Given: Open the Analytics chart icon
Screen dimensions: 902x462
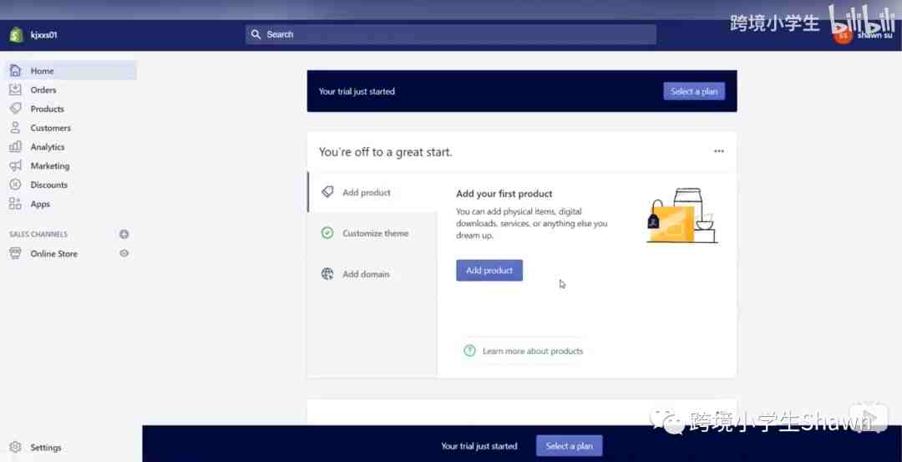Looking at the screenshot, I should coord(15,147).
